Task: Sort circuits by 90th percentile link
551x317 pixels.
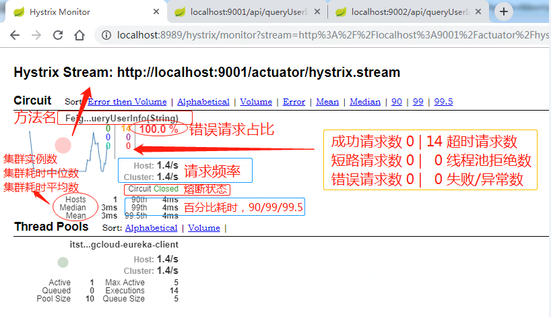Action: click(x=397, y=102)
